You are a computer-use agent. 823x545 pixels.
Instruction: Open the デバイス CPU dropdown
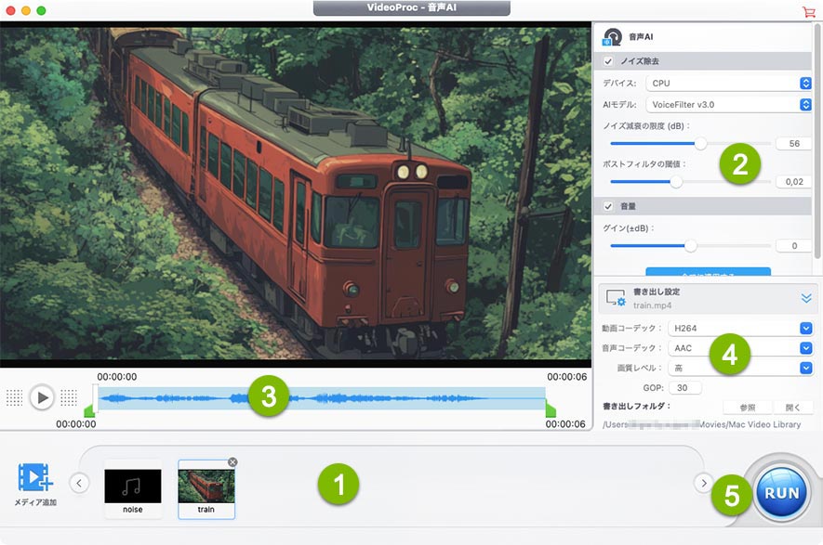728,83
